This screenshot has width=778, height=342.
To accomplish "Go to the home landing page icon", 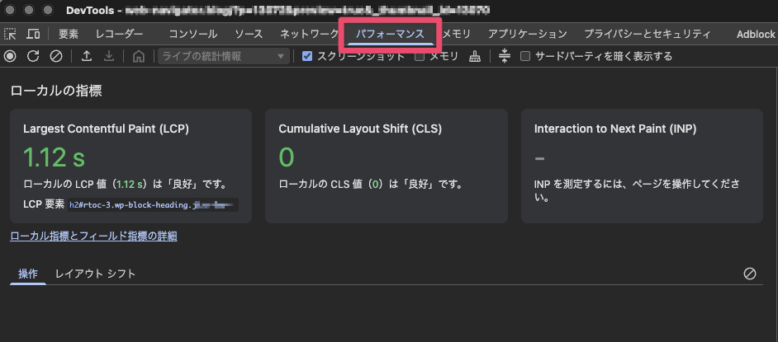I will click(139, 56).
